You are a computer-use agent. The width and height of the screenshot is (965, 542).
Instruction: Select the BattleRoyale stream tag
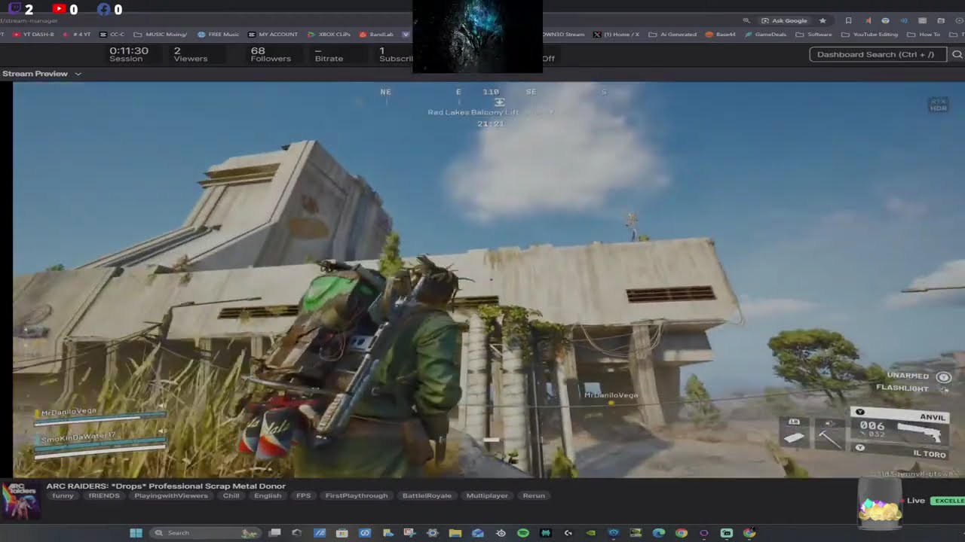(427, 496)
